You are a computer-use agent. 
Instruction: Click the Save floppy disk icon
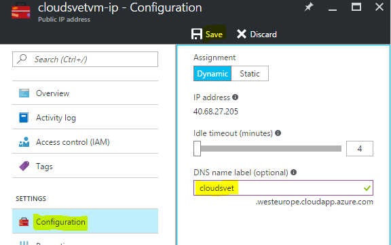(197, 34)
